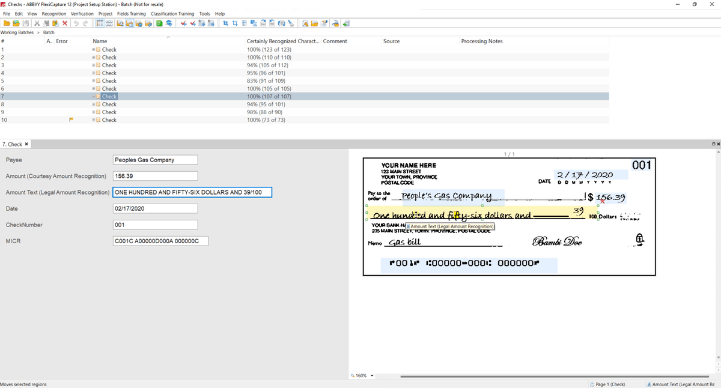Sort by Name column header
This screenshot has height=388, width=721.
pos(100,41)
